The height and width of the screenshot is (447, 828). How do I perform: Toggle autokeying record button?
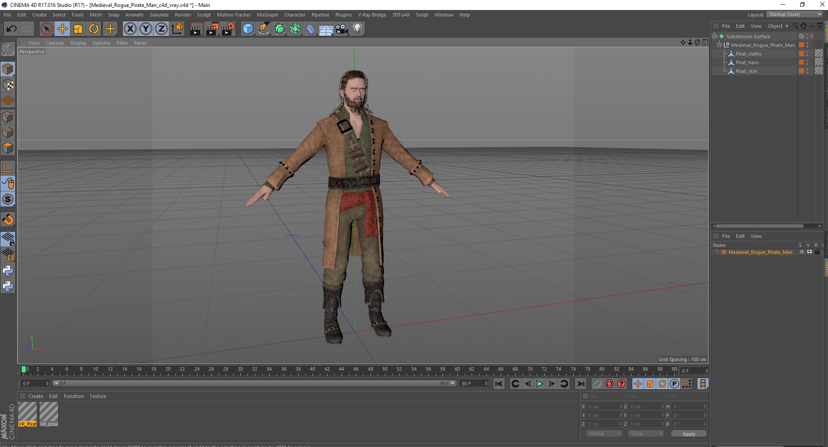click(x=609, y=384)
